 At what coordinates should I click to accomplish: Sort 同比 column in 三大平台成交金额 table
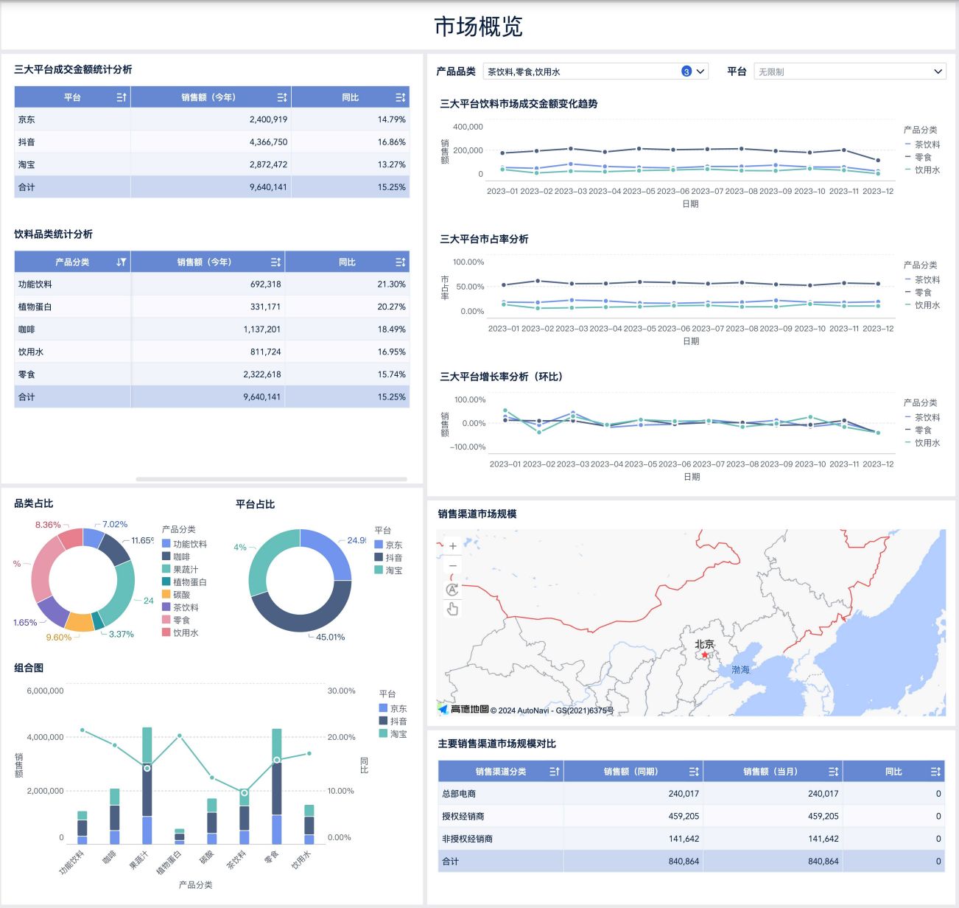tap(400, 97)
